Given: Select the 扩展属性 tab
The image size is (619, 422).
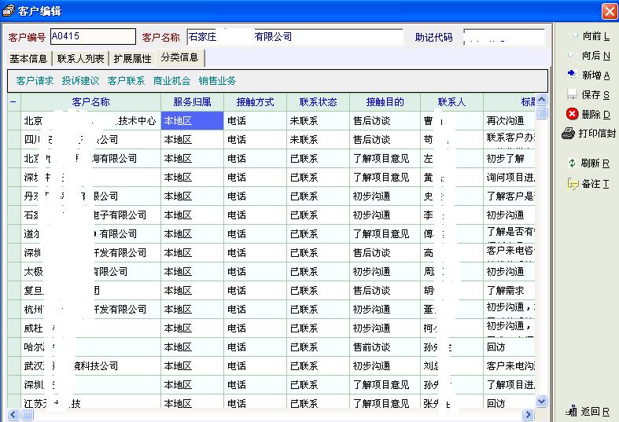Looking at the screenshot, I should tap(132, 58).
